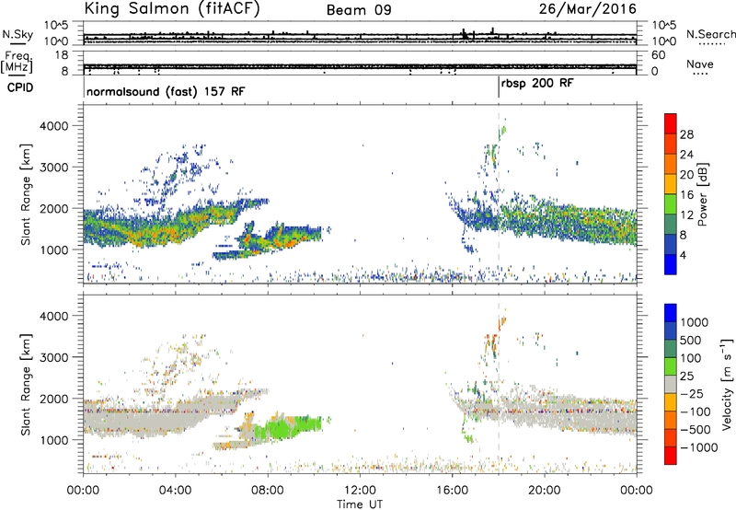
Task: Click the 'N.Search' legend label
Action: pyautogui.click(x=711, y=34)
